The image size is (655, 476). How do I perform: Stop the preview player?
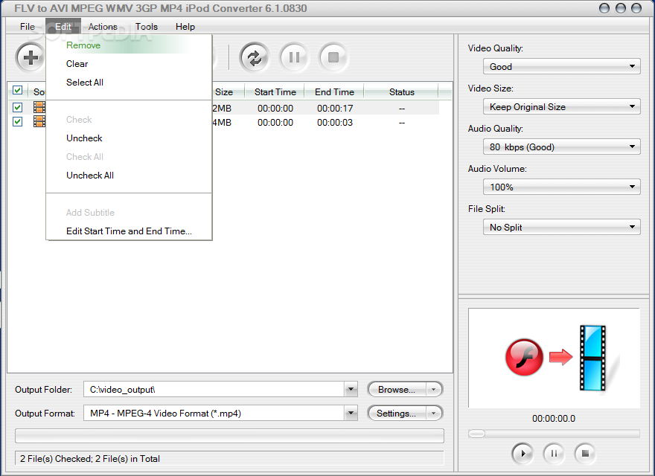585,454
